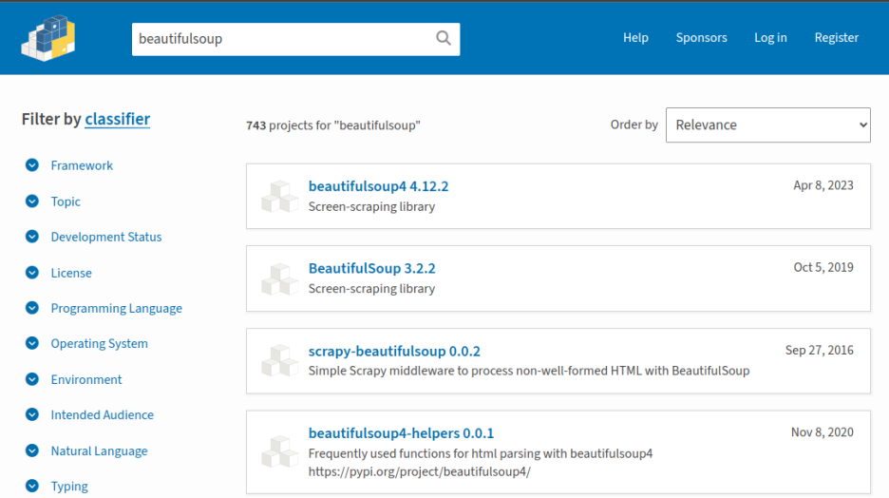The height and width of the screenshot is (498, 889).
Task: Open the Register page
Action: [x=836, y=37]
